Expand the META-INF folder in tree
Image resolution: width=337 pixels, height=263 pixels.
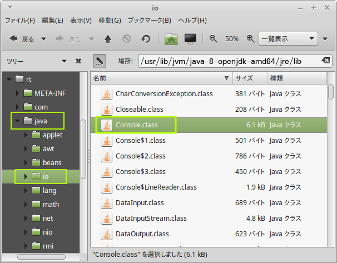(x=17, y=93)
